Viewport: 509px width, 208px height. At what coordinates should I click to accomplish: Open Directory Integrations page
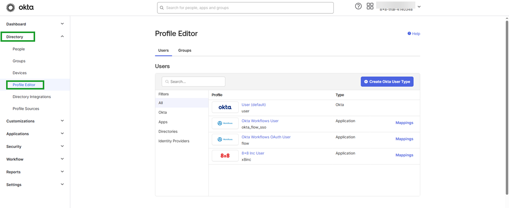click(x=32, y=97)
